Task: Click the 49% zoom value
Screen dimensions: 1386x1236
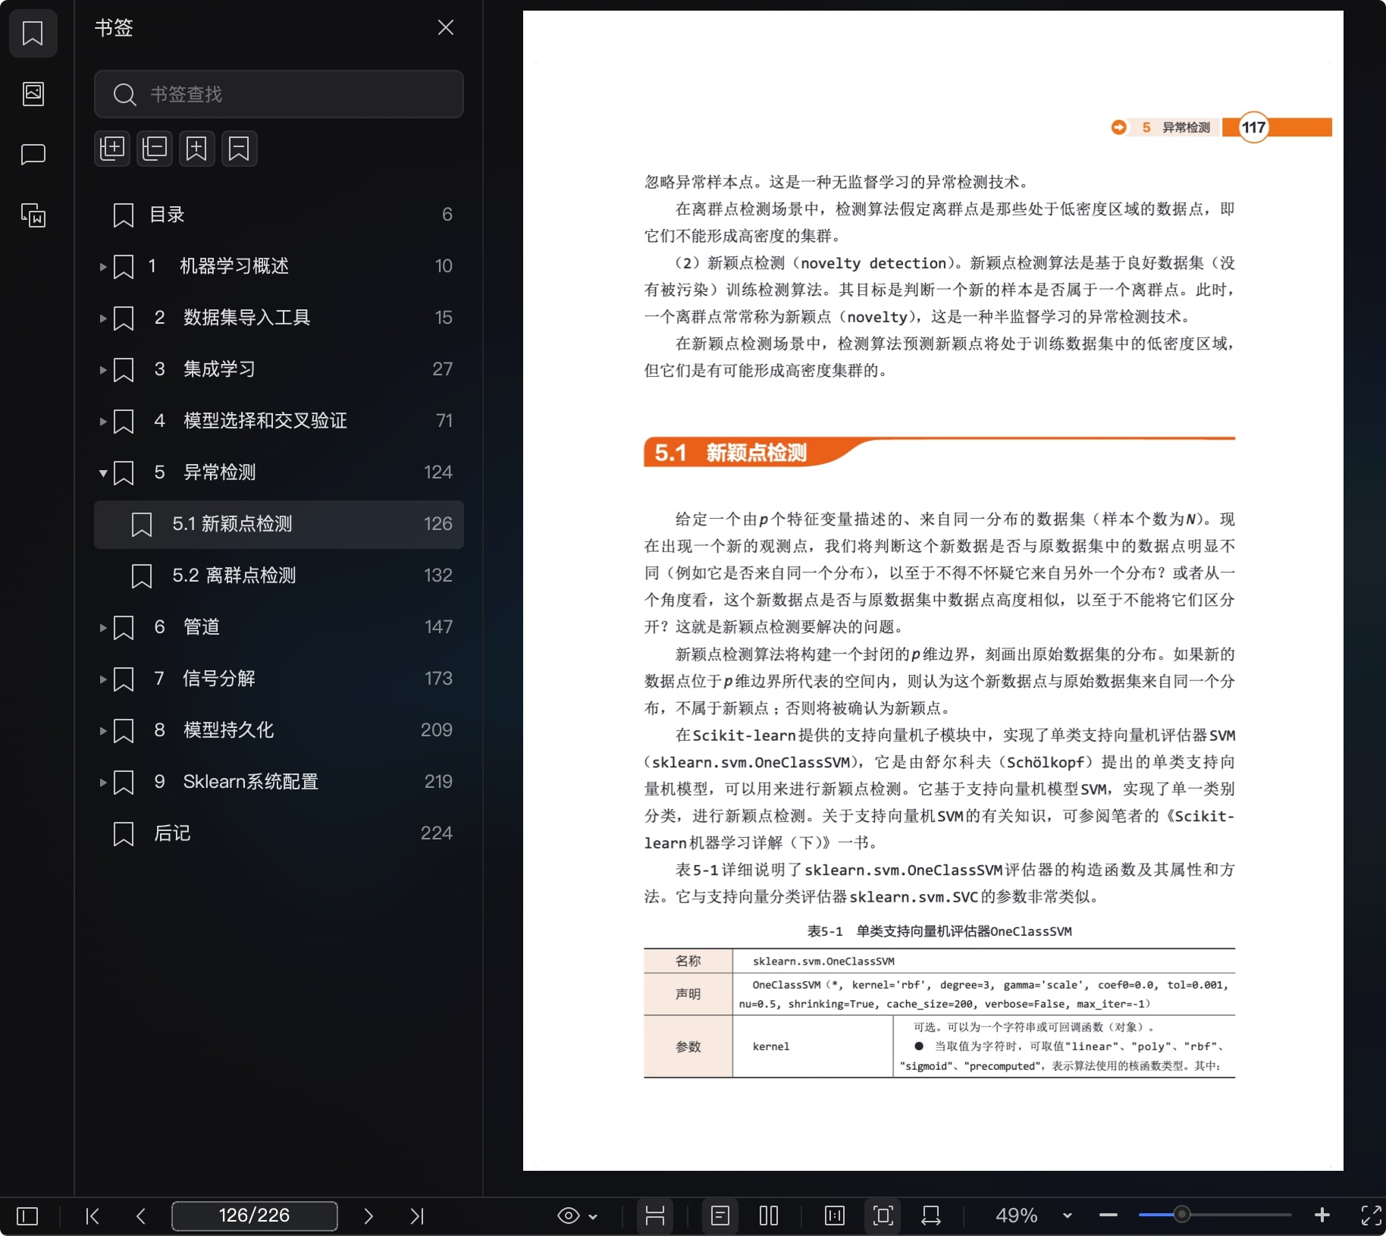Action: (1016, 1216)
